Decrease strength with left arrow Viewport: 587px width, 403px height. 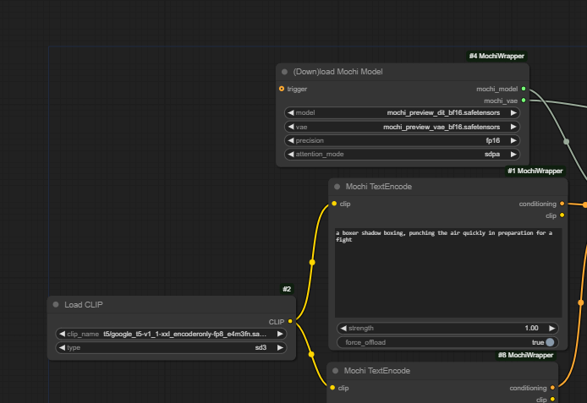pyautogui.click(x=343, y=329)
